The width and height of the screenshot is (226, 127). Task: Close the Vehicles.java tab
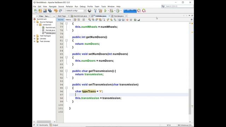pyautogui.click(x=109, y=16)
